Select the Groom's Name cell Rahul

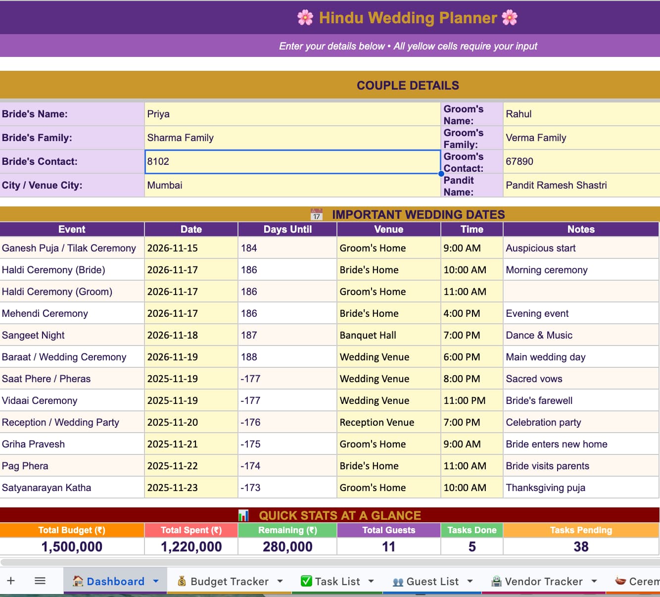coord(581,114)
